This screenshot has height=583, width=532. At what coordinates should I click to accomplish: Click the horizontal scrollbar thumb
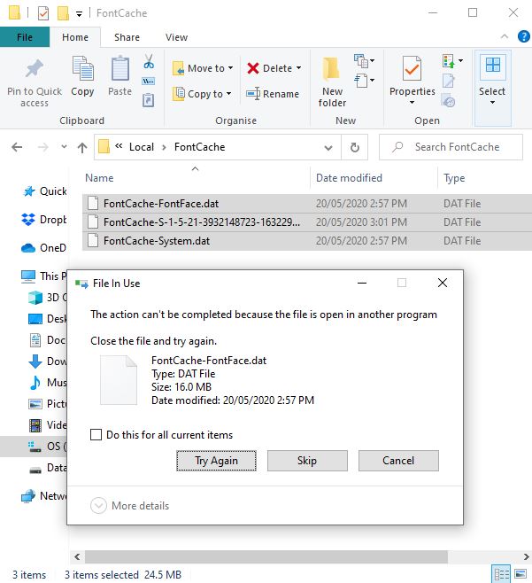(x=266, y=556)
